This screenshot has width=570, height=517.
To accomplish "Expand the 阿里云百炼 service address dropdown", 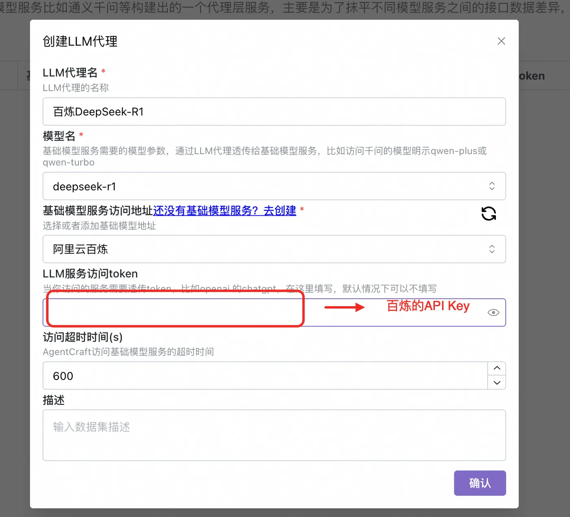I will 274,249.
